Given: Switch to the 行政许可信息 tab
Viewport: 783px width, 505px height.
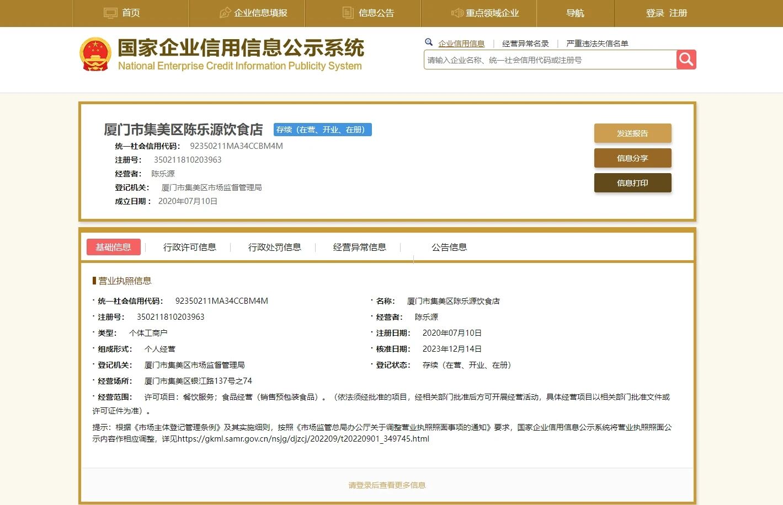Looking at the screenshot, I should click(189, 247).
